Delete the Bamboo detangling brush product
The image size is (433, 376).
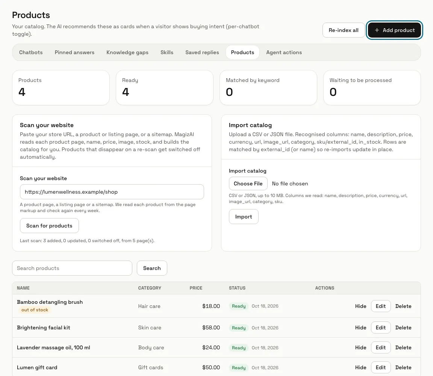pyautogui.click(x=403, y=306)
